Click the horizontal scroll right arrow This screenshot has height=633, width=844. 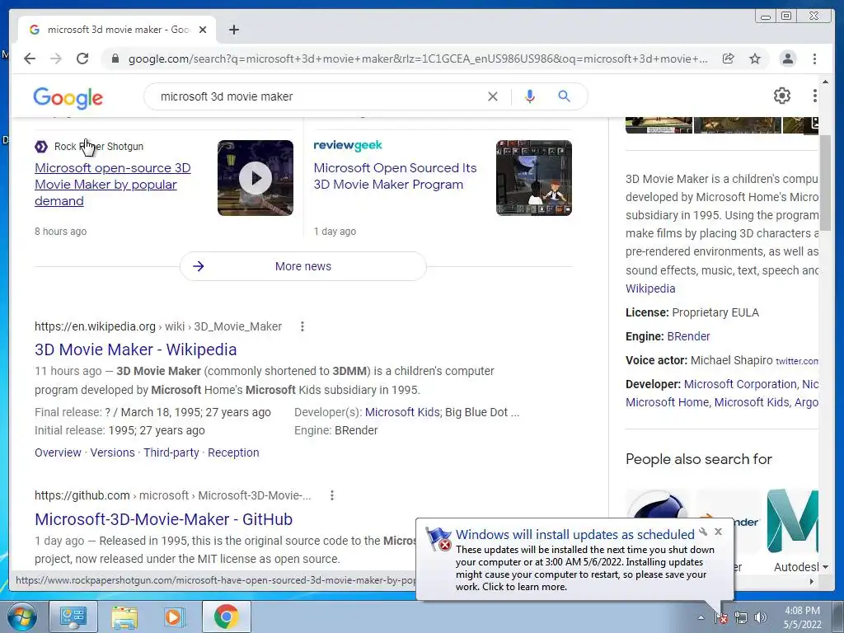(812, 581)
